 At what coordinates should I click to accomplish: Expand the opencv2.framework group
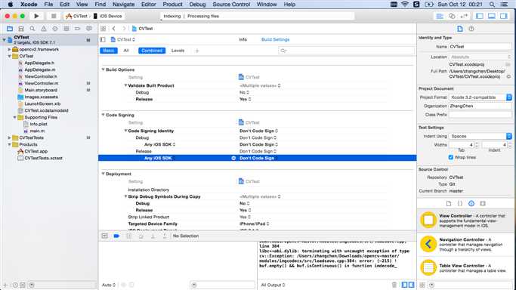(x=10, y=49)
